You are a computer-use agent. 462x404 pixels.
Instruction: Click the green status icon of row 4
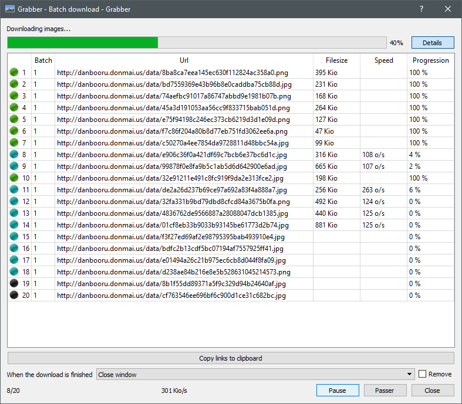click(14, 107)
